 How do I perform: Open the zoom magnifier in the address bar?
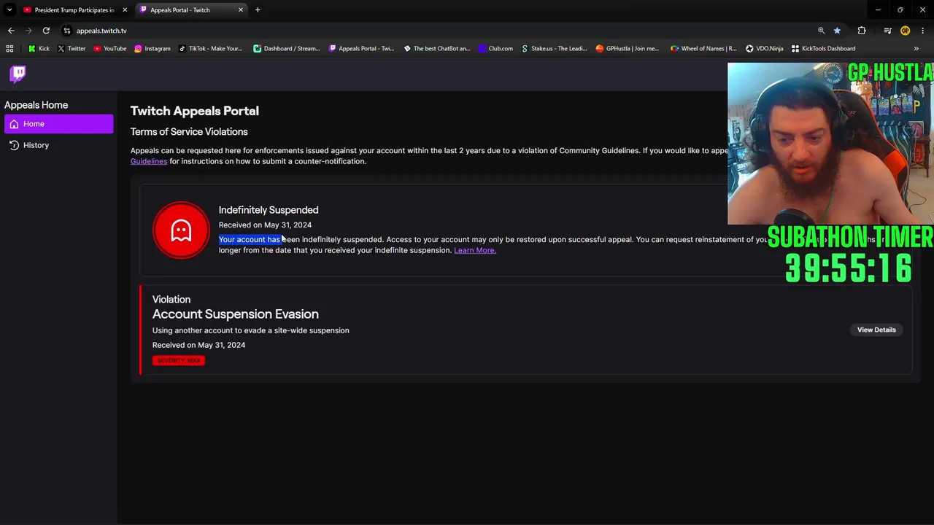tap(821, 31)
